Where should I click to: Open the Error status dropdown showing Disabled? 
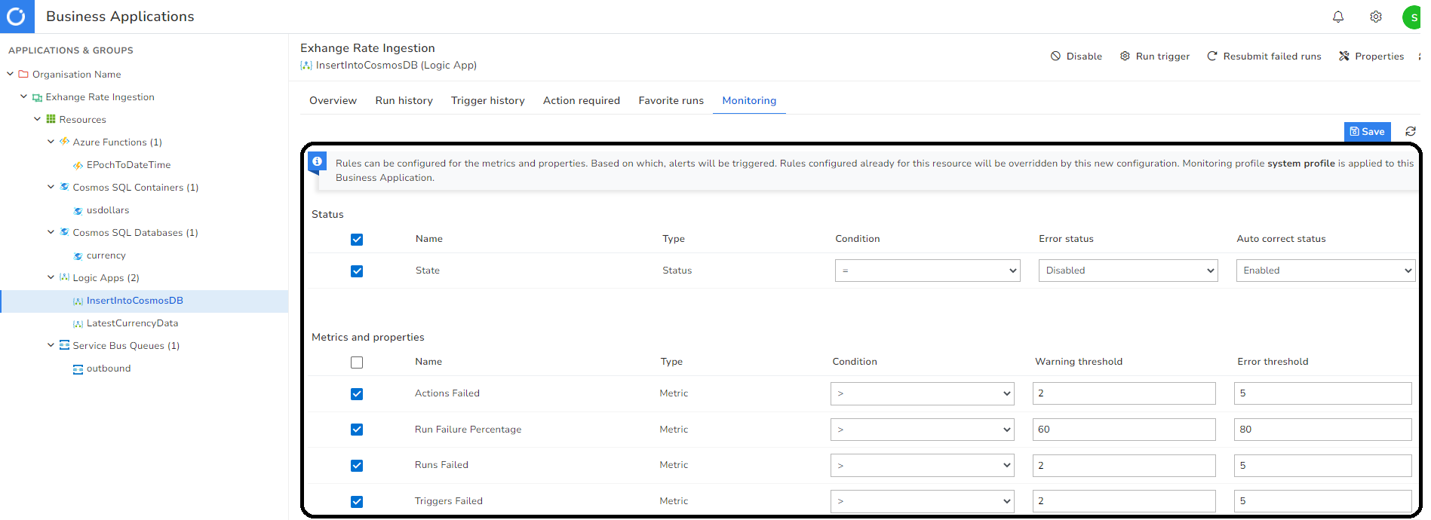click(x=1128, y=271)
